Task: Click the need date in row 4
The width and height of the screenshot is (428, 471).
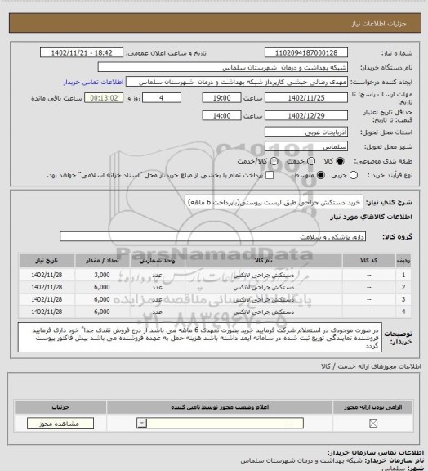Action: pos(47,312)
